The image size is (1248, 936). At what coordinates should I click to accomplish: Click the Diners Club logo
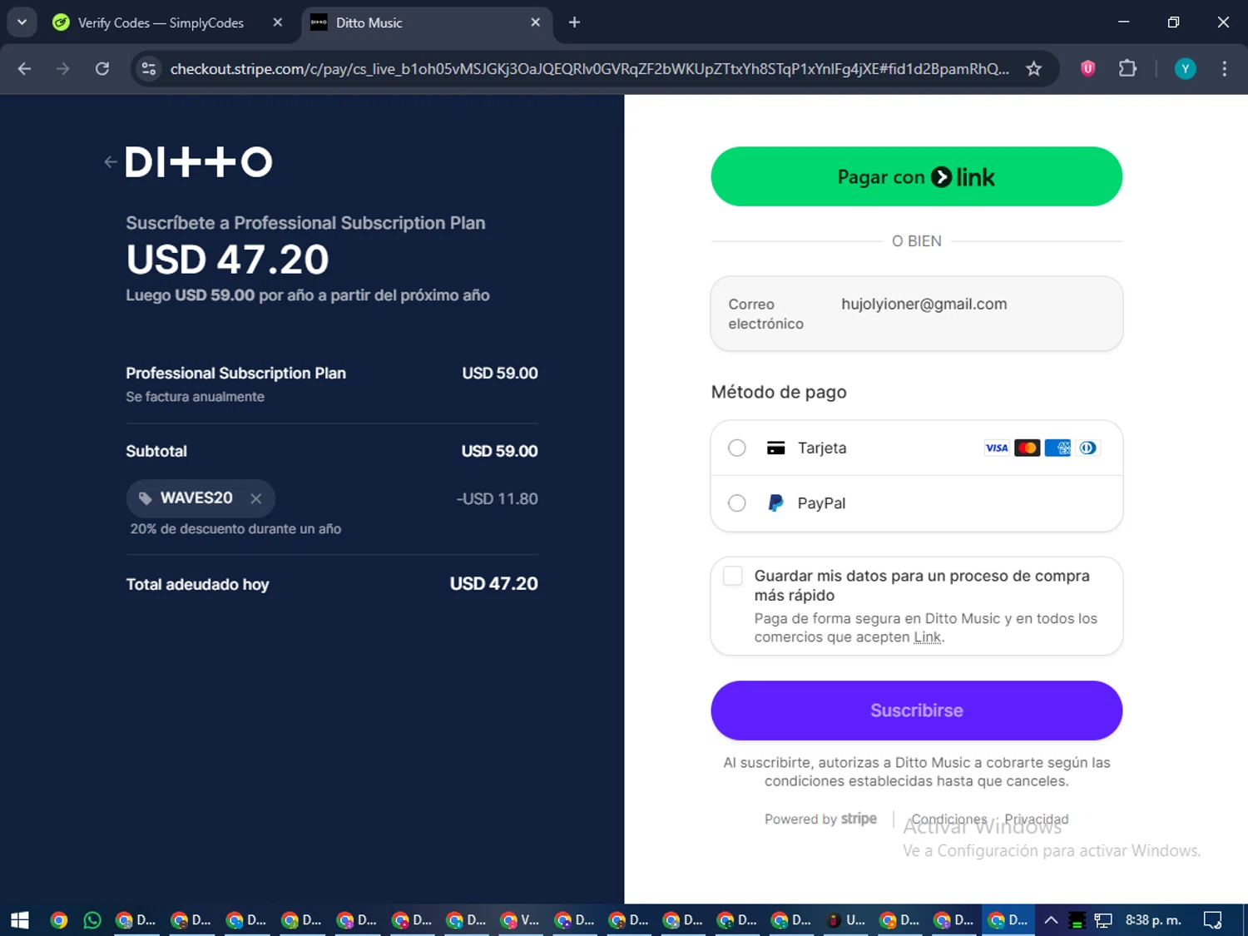coord(1088,448)
